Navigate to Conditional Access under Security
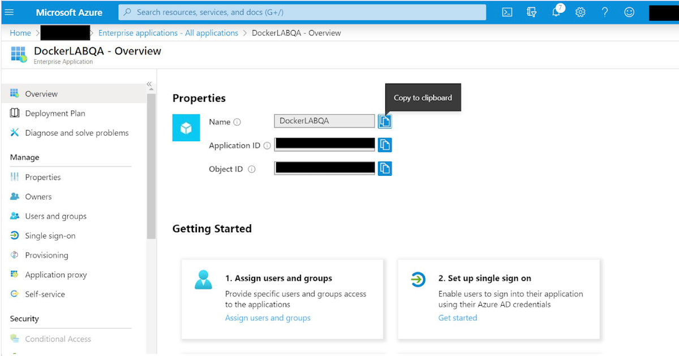Screen dimensions: 679x356 (x=58, y=338)
